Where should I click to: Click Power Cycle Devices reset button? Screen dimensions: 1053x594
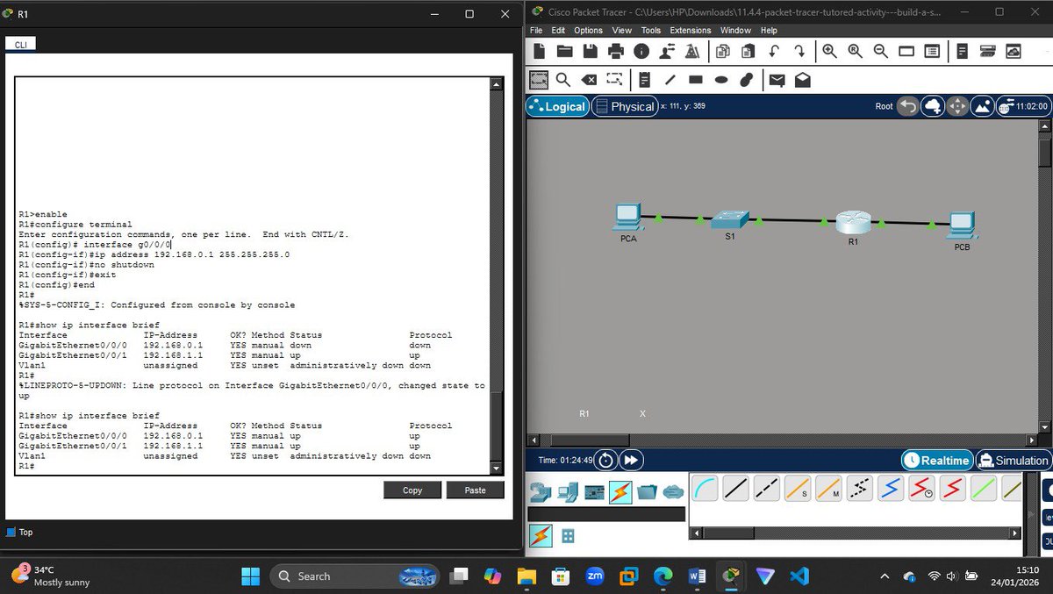(x=606, y=460)
